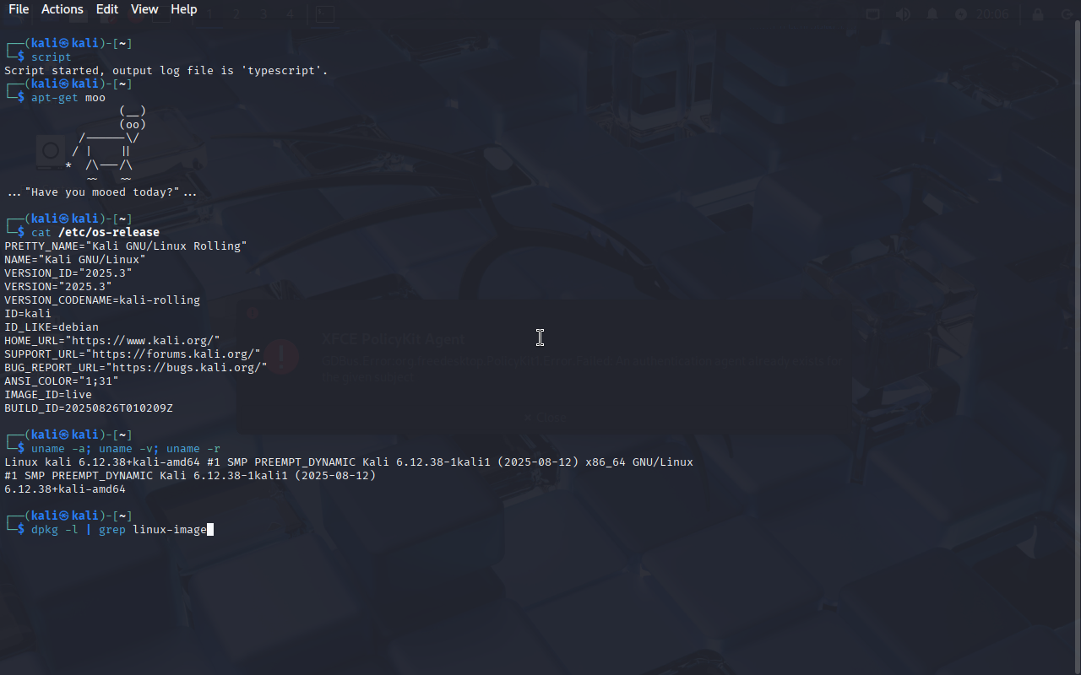Open the View menu

click(144, 9)
